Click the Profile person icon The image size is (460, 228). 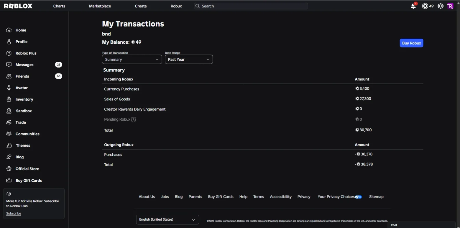coord(9,42)
